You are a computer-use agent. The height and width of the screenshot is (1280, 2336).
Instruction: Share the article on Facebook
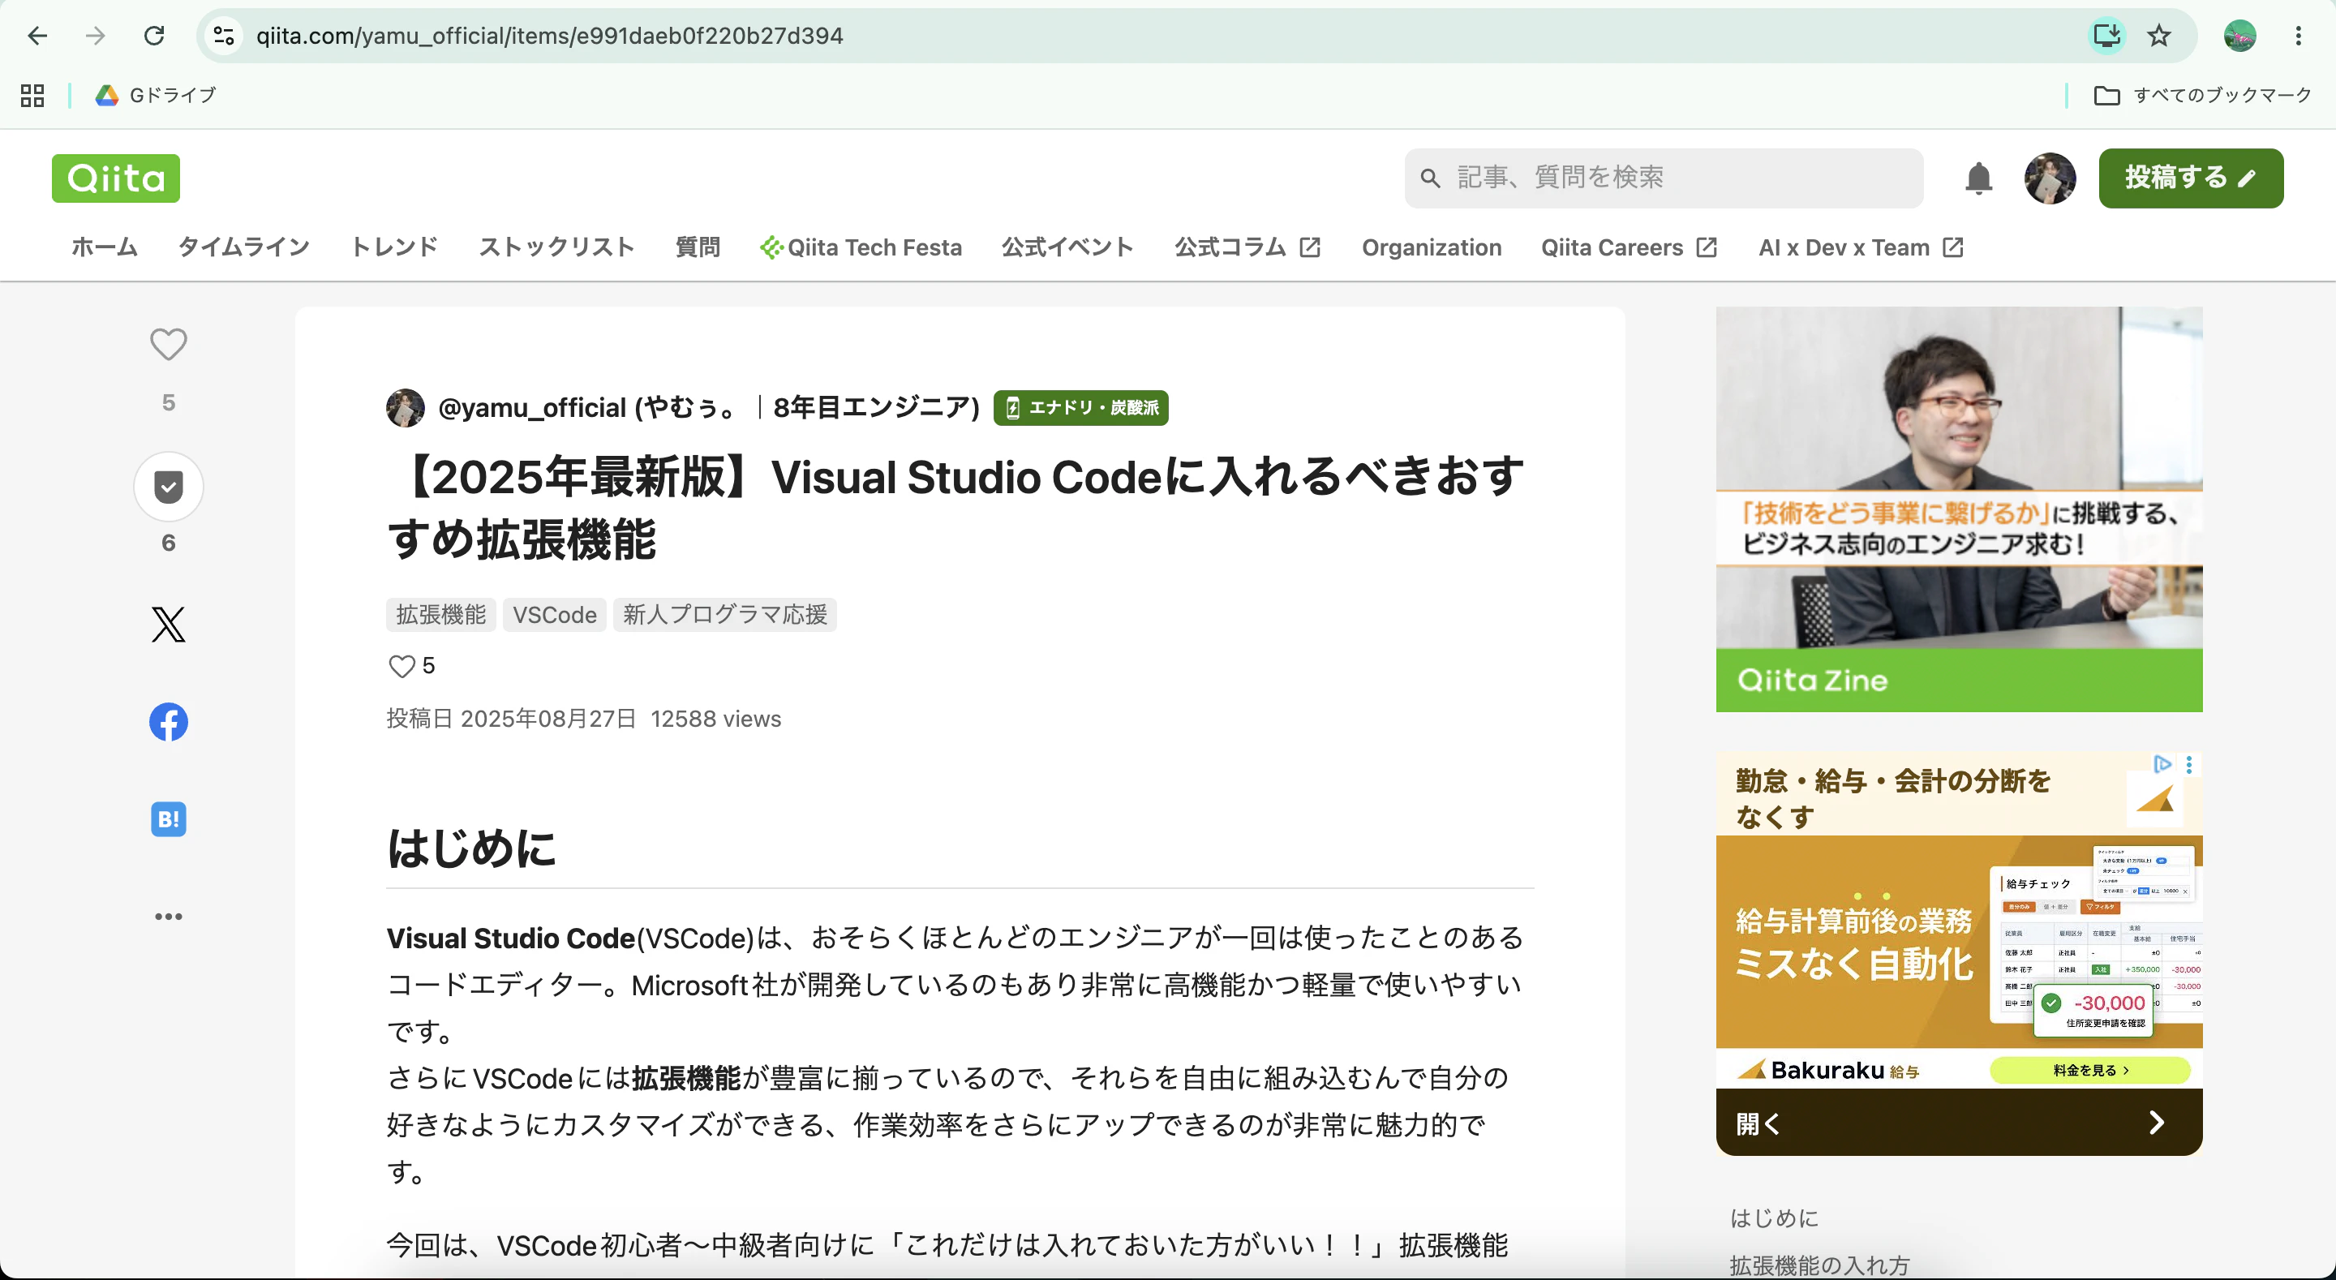click(169, 722)
